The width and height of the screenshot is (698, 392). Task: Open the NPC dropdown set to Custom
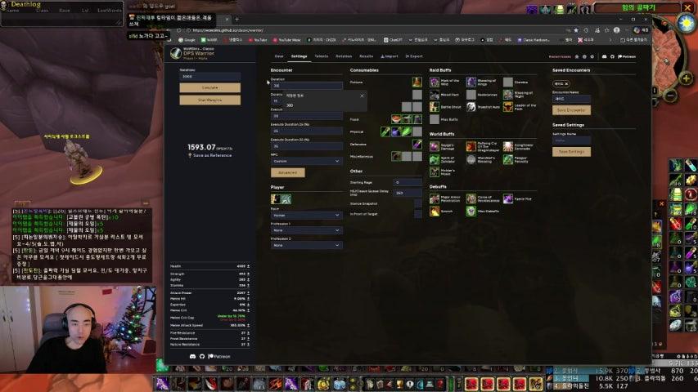point(306,161)
